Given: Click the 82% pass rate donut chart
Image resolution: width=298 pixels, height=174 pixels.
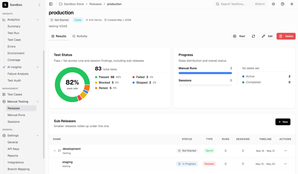Looking at the screenshot, I should coord(72,85).
